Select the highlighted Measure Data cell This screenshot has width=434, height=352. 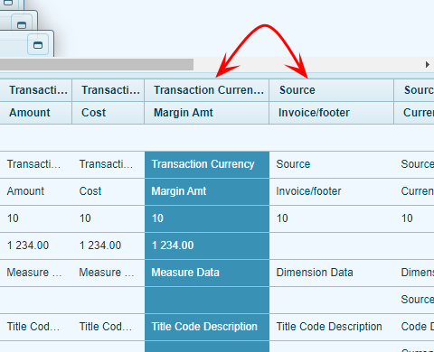click(x=207, y=273)
